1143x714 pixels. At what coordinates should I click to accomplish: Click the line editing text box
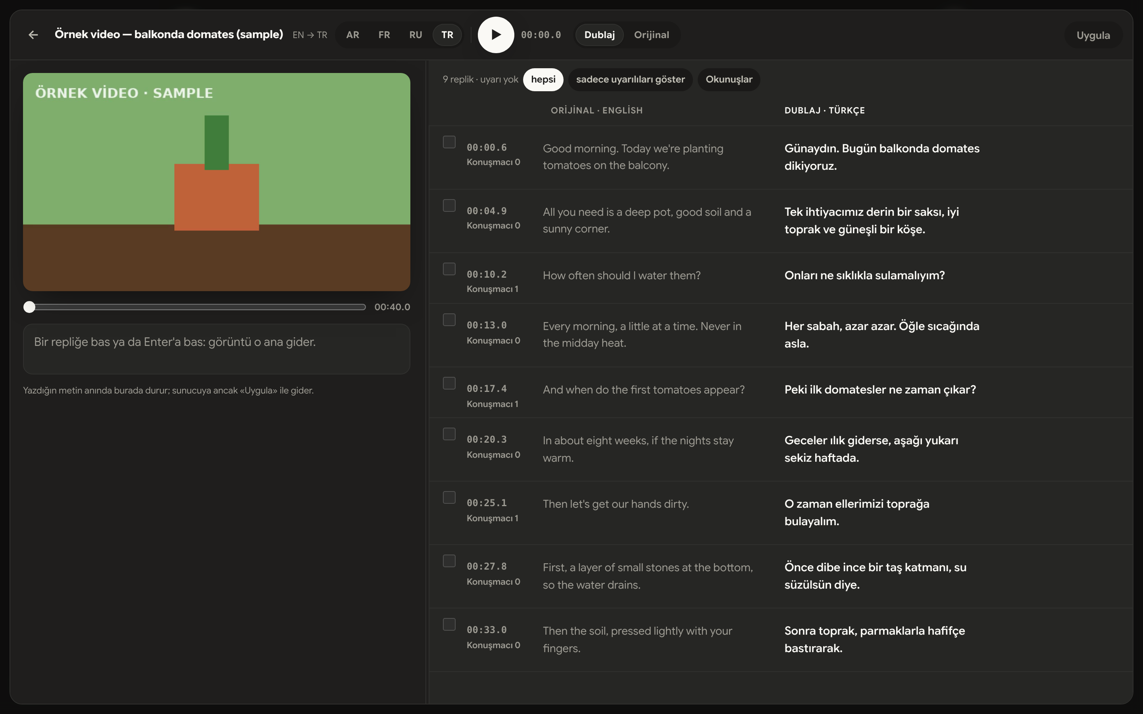[216, 349]
